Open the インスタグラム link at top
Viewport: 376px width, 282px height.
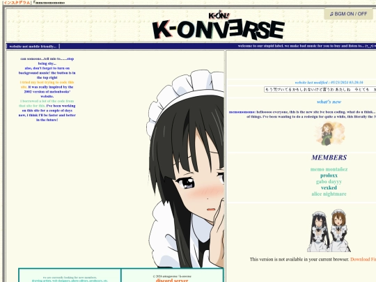(17, 2)
